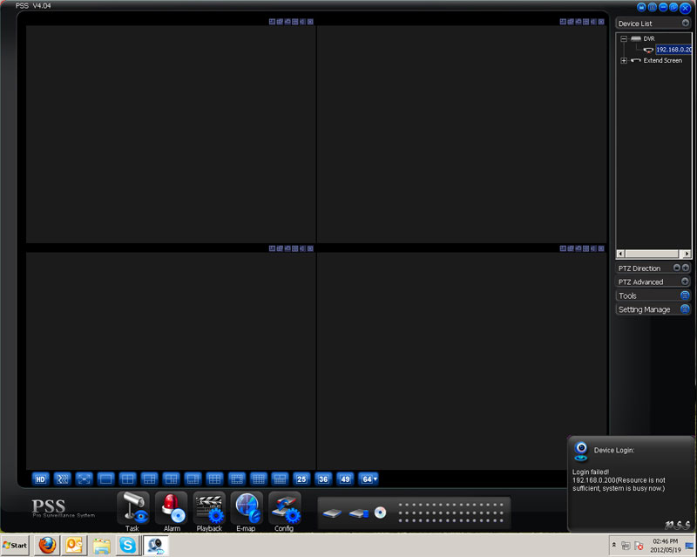Screen dimensions: 697x557
Task: Expand the PTZ Advanced panel
Action: point(685,282)
